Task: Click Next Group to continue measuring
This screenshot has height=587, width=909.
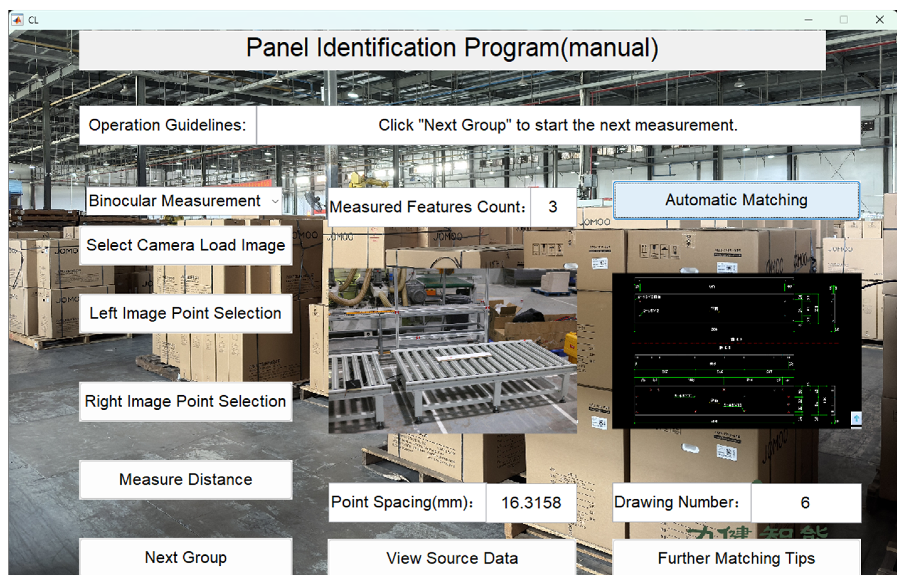Action: click(x=186, y=557)
